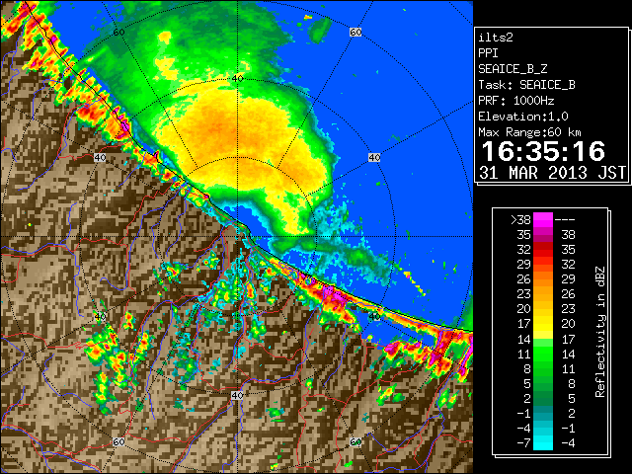Click the '20' value in right legend column
632x474 pixels.
(x=569, y=324)
